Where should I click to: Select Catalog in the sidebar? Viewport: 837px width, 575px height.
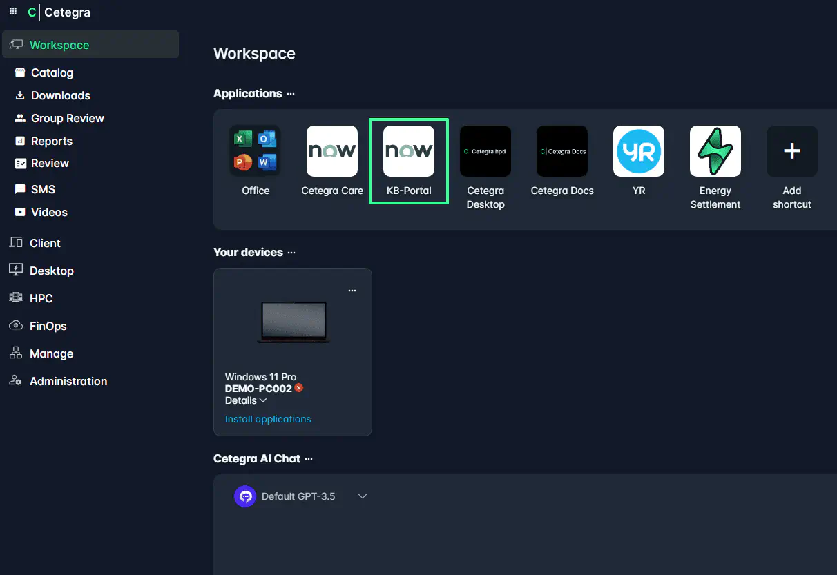(x=52, y=72)
